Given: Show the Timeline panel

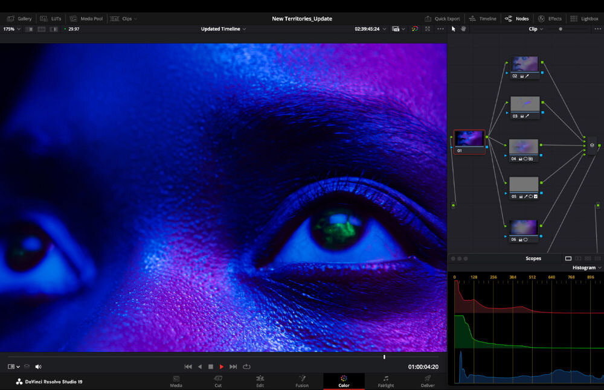Looking at the screenshot, I should click(483, 18).
